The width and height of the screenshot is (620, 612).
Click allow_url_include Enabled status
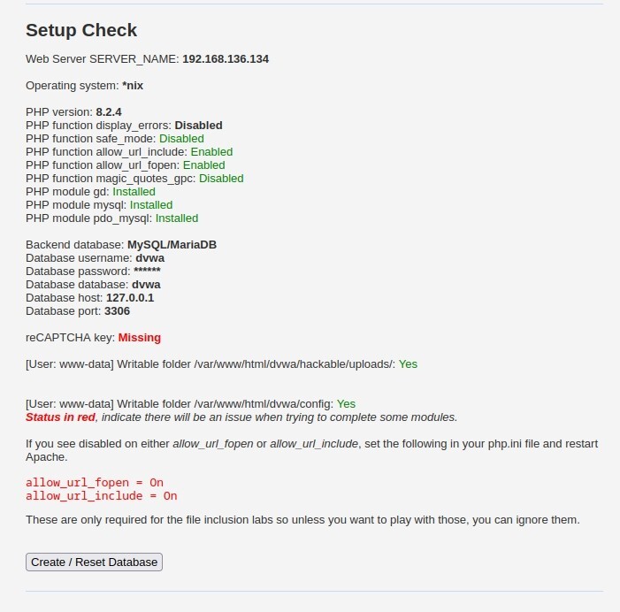point(211,152)
